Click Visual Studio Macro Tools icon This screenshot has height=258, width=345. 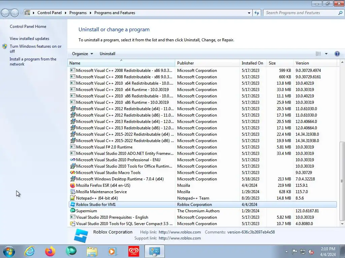[x=73, y=173]
